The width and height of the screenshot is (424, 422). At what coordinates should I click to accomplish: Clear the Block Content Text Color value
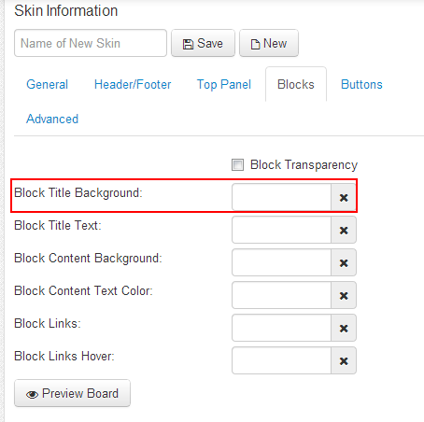(x=344, y=295)
